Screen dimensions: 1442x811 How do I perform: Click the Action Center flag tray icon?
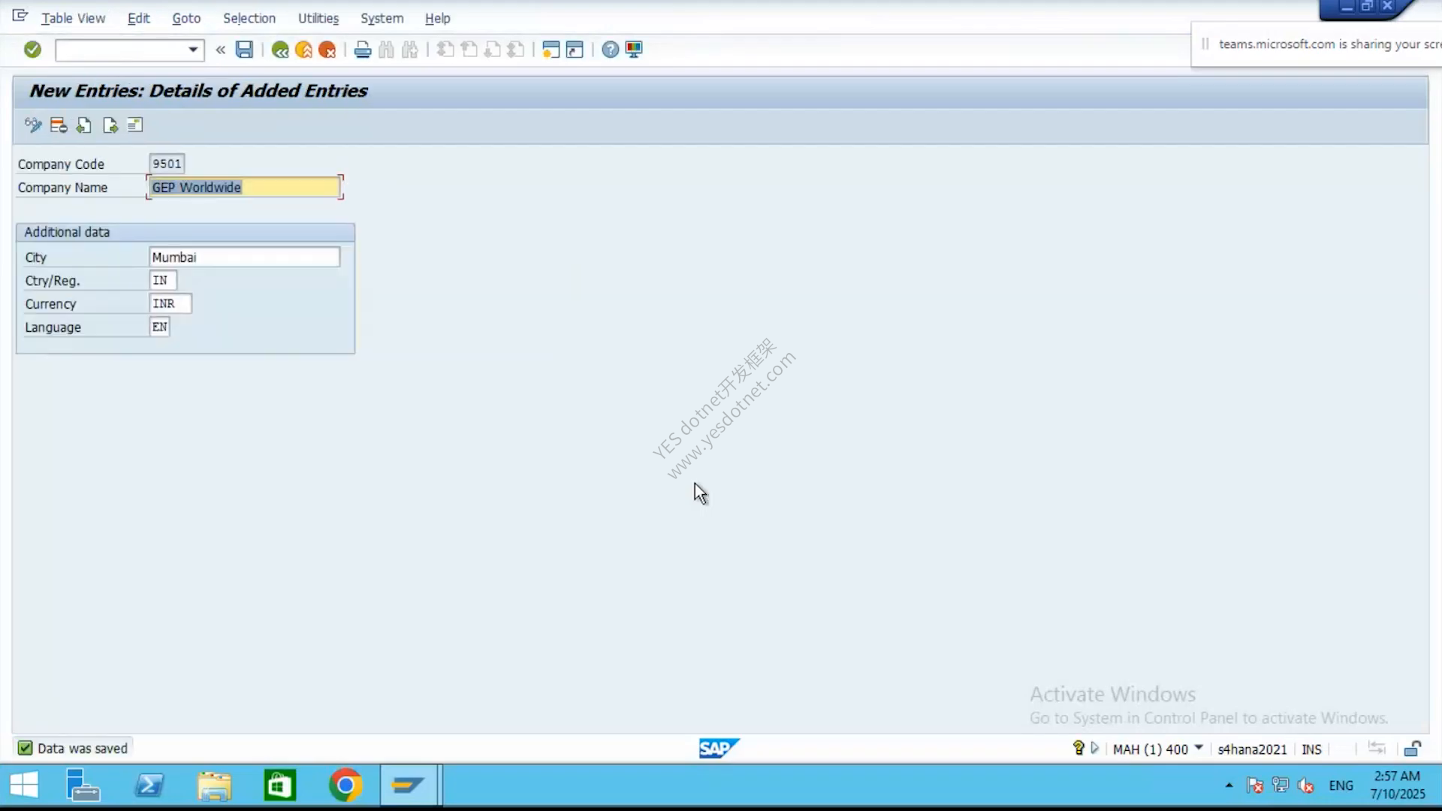[x=1254, y=785]
